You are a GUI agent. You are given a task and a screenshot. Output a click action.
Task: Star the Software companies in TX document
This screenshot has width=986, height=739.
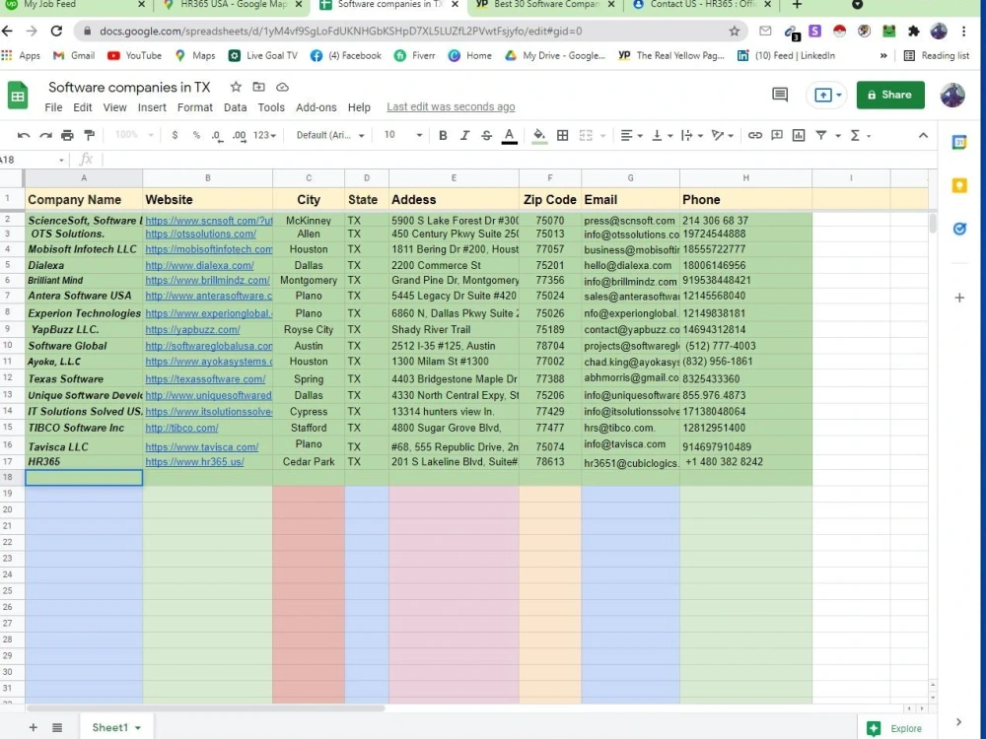point(236,87)
